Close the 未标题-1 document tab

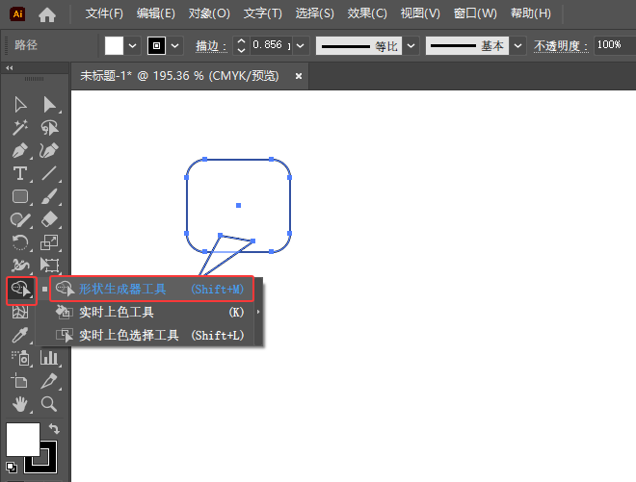[x=299, y=76]
